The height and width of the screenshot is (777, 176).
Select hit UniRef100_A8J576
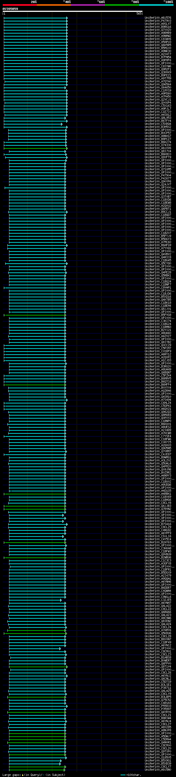pos(158,18)
